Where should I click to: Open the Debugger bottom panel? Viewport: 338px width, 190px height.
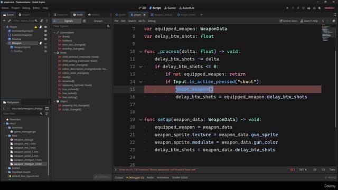[x=135, y=177]
